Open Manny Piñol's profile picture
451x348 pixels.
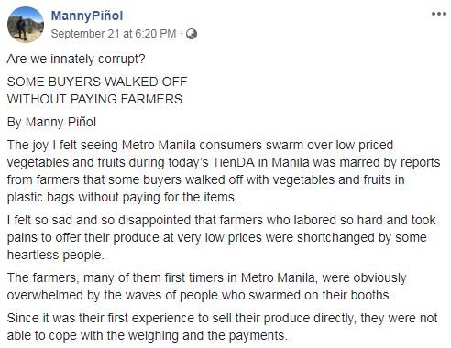click(26, 25)
